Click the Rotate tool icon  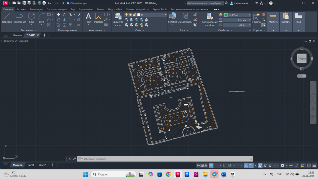coord(64,15)
